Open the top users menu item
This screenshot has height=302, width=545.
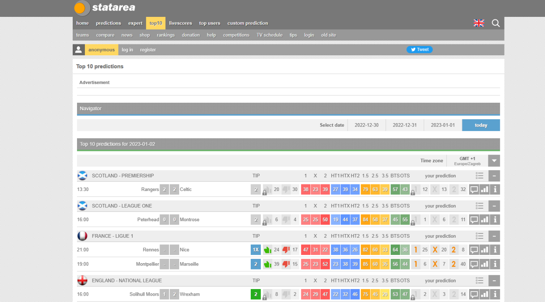pyautogui.click(x=209, y=23)
